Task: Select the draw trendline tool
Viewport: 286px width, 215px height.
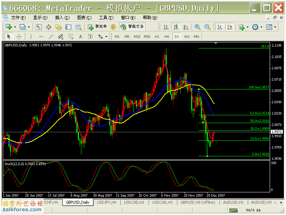Action: tap(51, 36)
